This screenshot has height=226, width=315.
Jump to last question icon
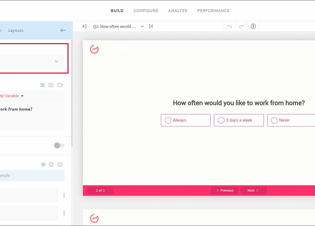pyautogui.click(x=151, y=26)
